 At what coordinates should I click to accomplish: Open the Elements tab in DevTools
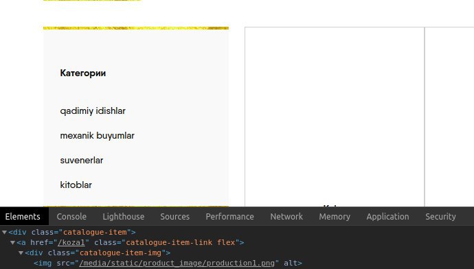tap(23, 216)
